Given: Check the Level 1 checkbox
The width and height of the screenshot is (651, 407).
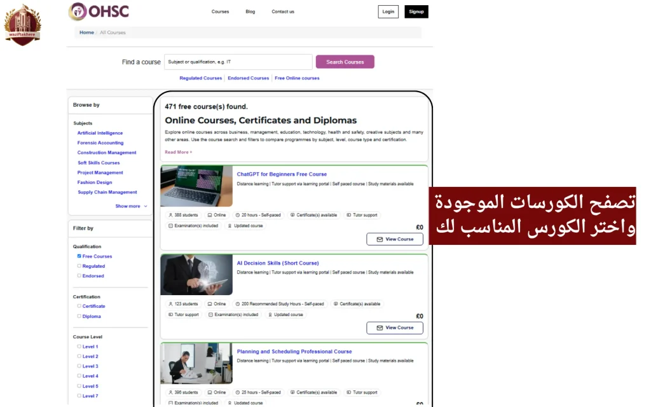Looking at the screenshot, I should (x=79, y=347).
